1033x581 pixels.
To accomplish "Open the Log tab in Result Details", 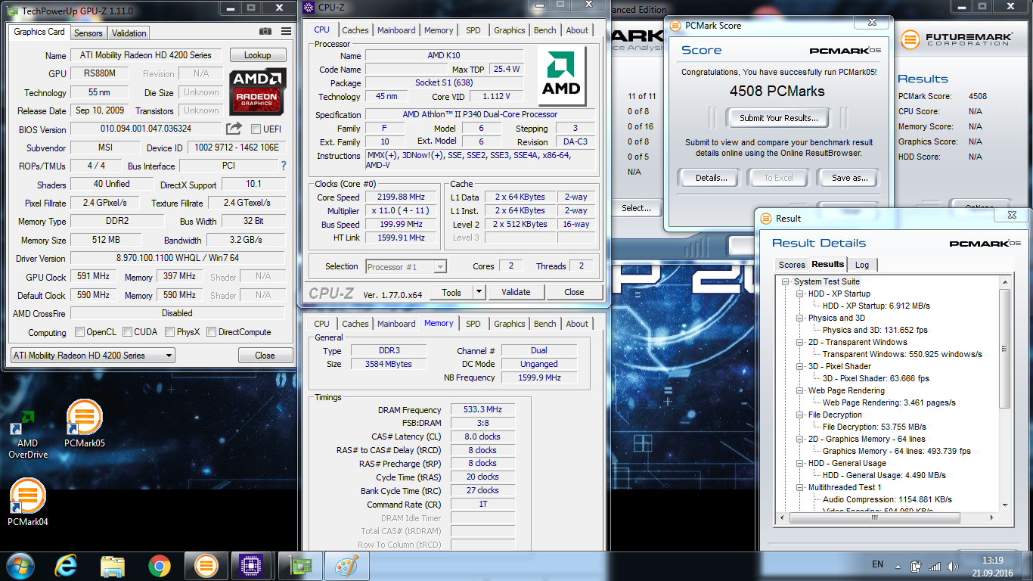I will 862,265.
